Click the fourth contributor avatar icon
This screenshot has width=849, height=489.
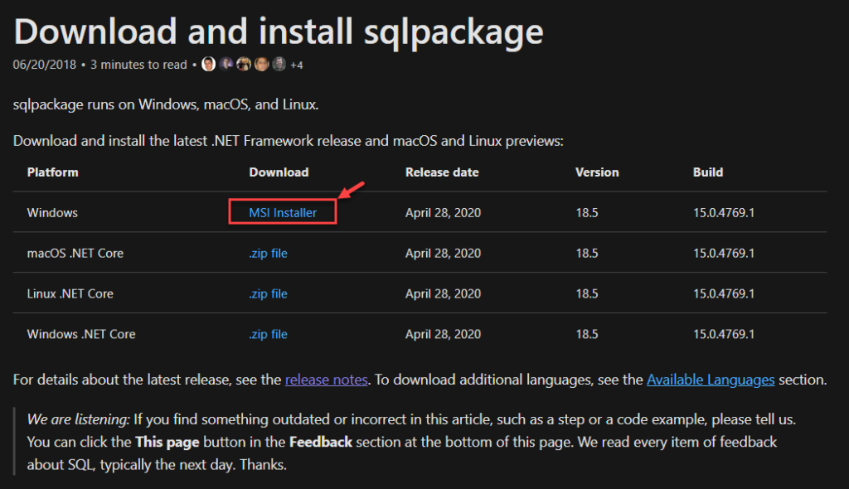260,64
